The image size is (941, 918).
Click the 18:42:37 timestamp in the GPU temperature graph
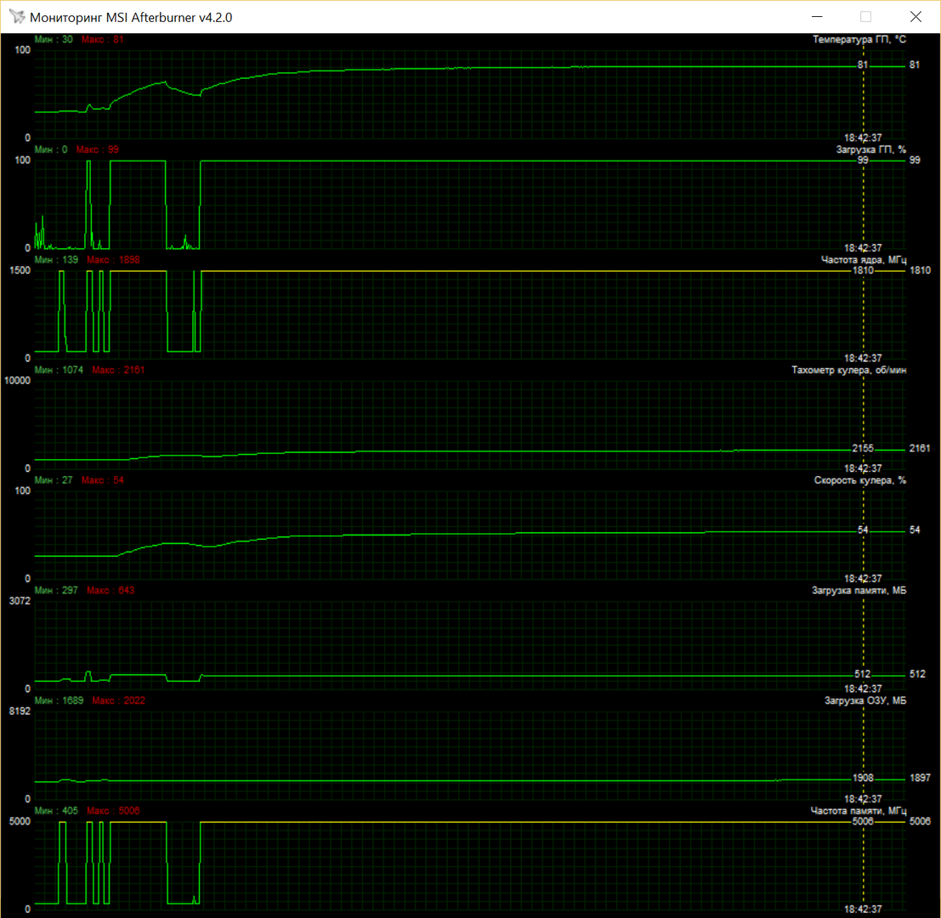[x=862, y=137]
